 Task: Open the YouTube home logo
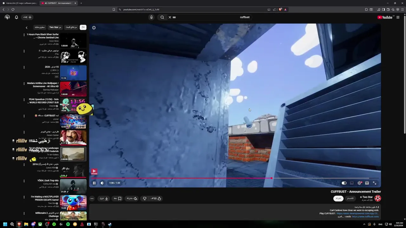(x=385, y=17)
